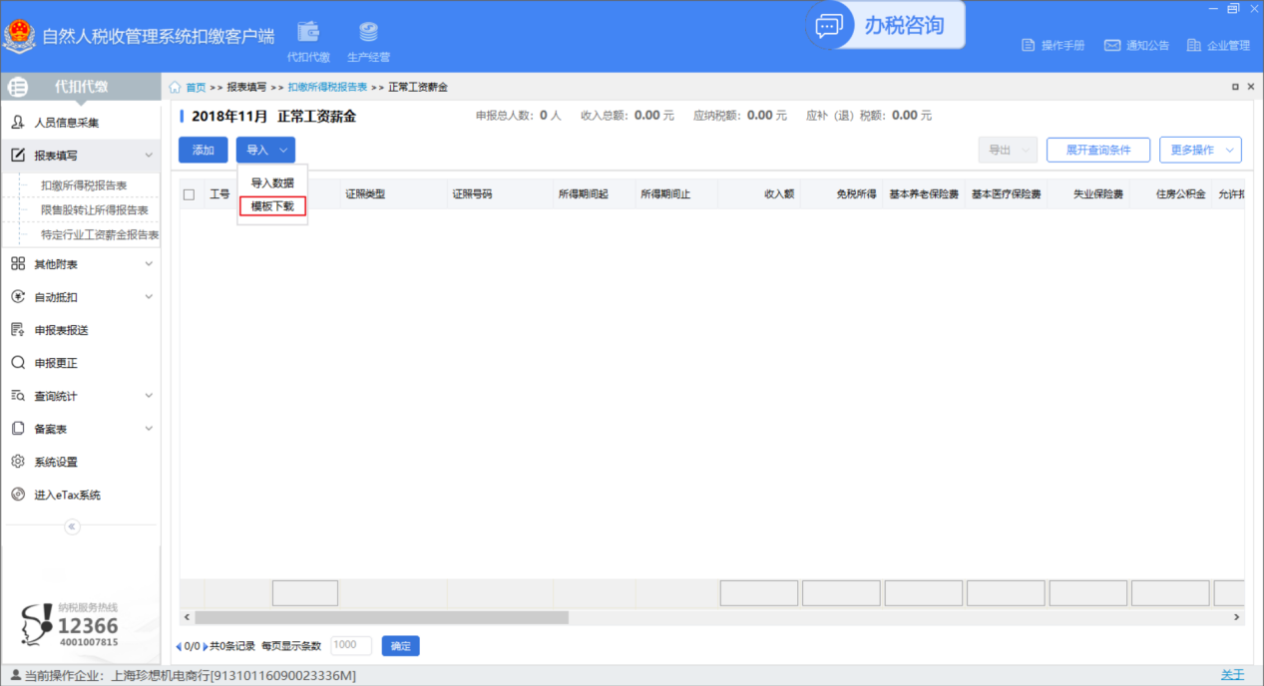Go to 人员信息采集 in the sidebar

pyautogui.click(x=66, y=123)
